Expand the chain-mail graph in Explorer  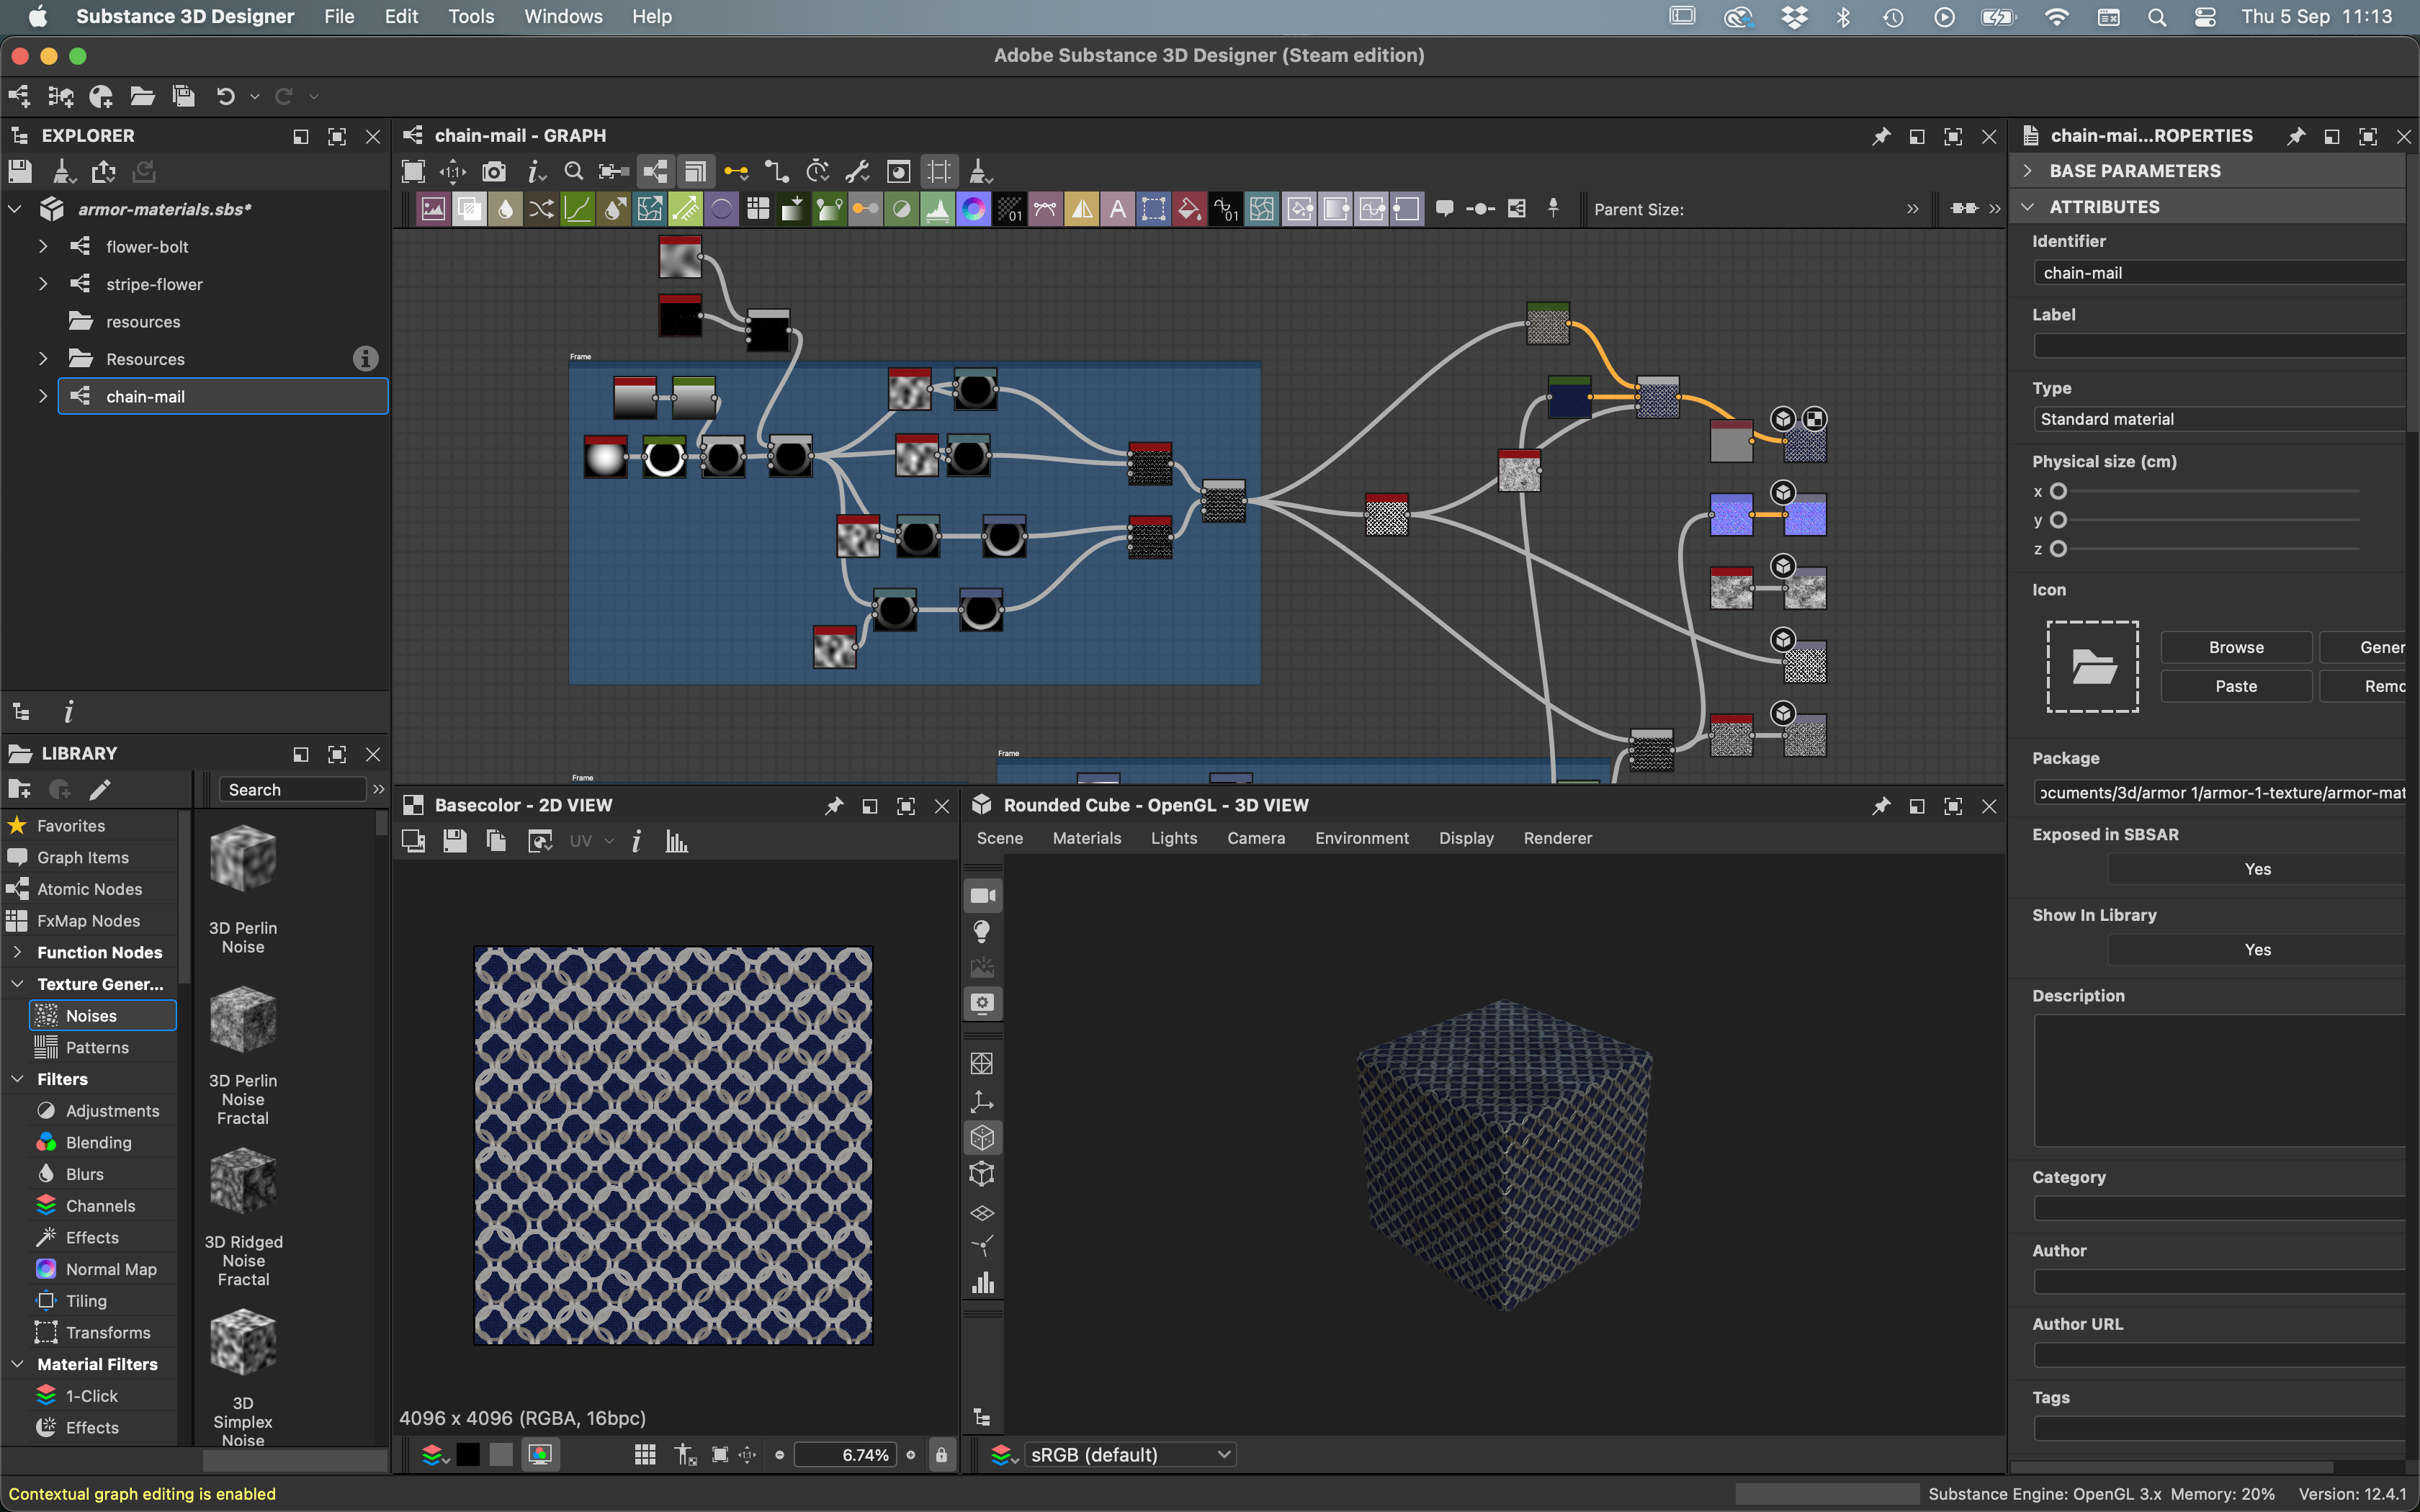(43, 396)
